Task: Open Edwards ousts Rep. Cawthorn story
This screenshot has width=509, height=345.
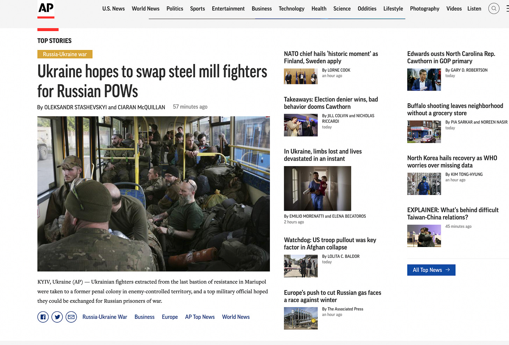Action: tap(451, 57)
